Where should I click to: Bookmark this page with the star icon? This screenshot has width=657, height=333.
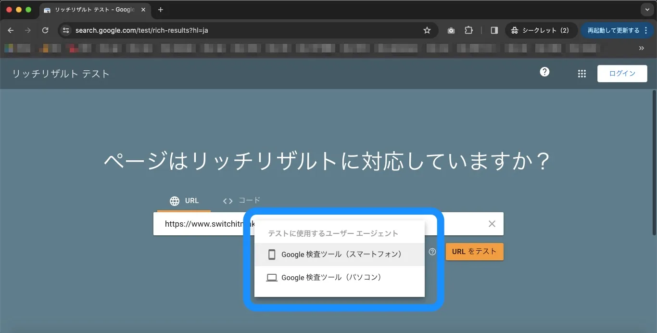(x=427, y=30)
